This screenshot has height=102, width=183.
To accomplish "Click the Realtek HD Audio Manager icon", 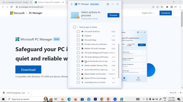I will point(82,48).
